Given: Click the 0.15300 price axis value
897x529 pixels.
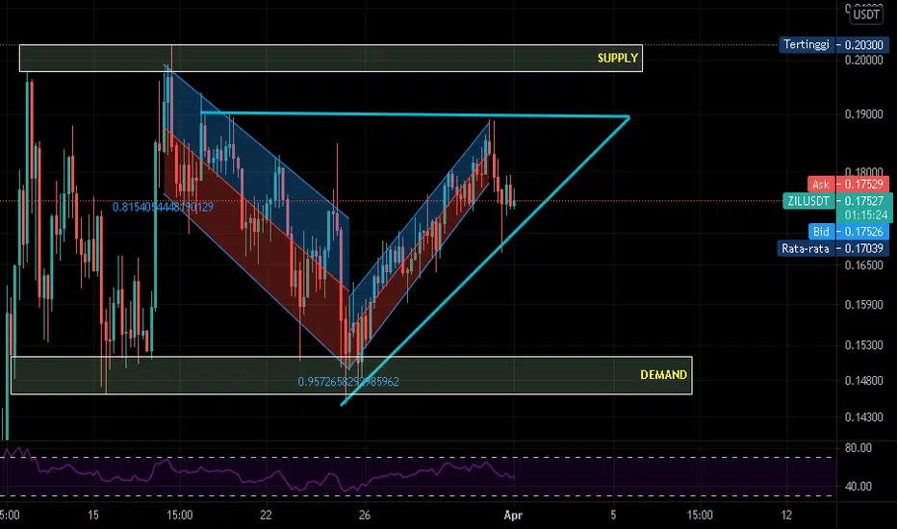Looking at the screenshot, I should (x=863, y=345).
